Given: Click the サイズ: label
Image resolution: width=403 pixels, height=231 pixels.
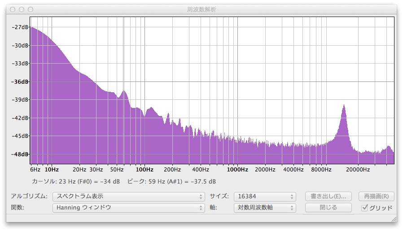Looking at the screenshot, I should pyautogui.click(x=219, y=197).
